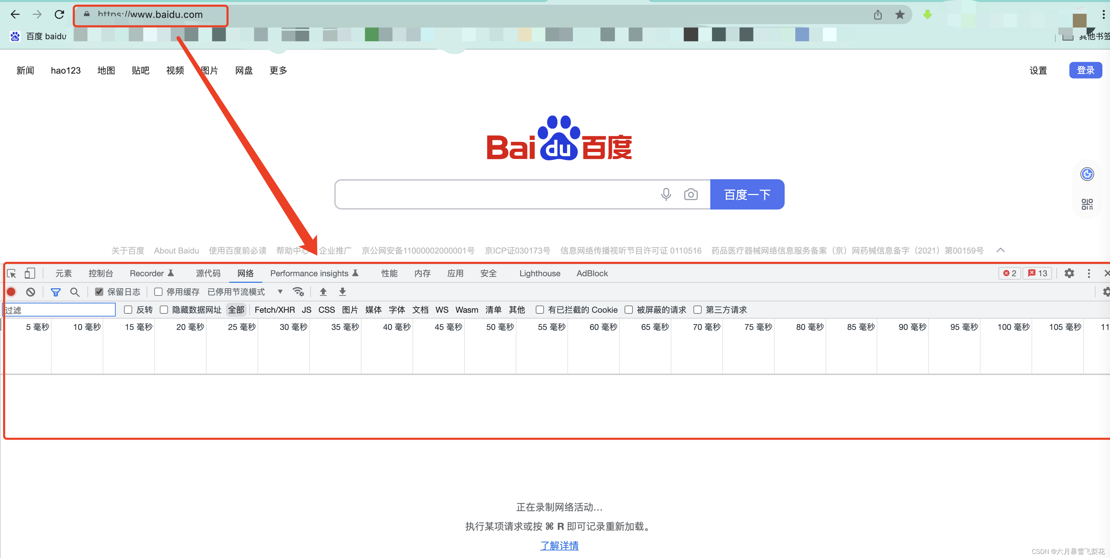Viewport: 1110px width, 558px height.
Task: Stop recording network log red button
Action: click(12, 292)
